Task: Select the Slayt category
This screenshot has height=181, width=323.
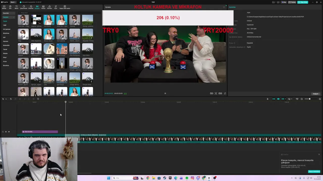Action: pos(5,57)
